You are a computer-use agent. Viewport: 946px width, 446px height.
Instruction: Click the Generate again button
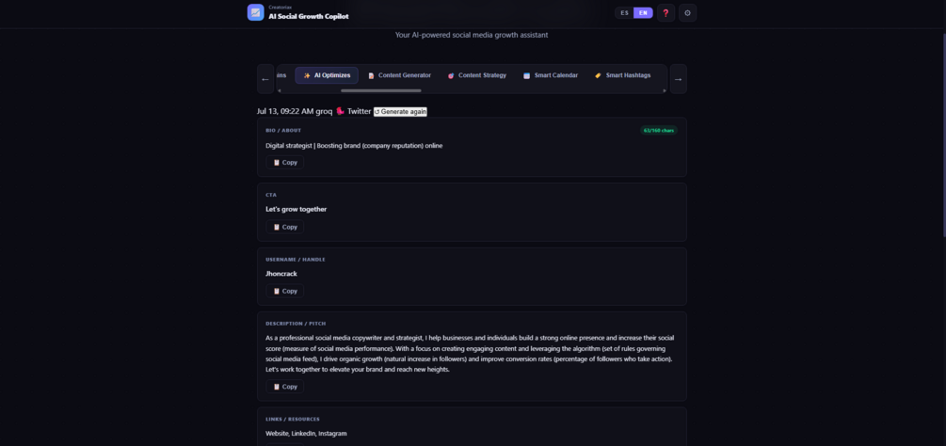pyautogui.click(x=400, y=111)
